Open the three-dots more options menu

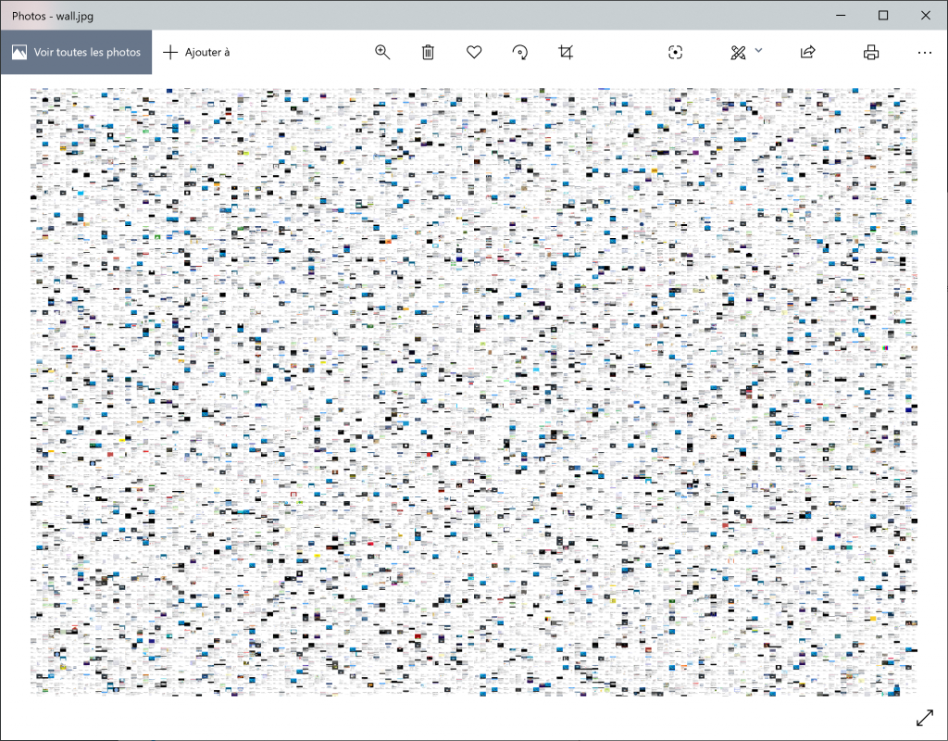tap(925, 53)
